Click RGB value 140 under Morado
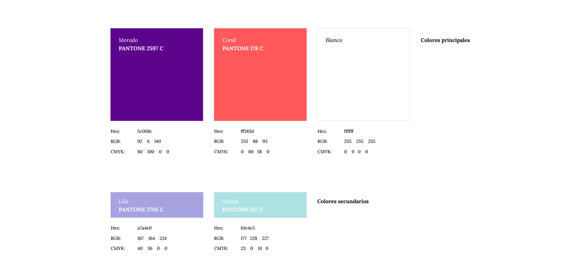 [x=157, y=141]
